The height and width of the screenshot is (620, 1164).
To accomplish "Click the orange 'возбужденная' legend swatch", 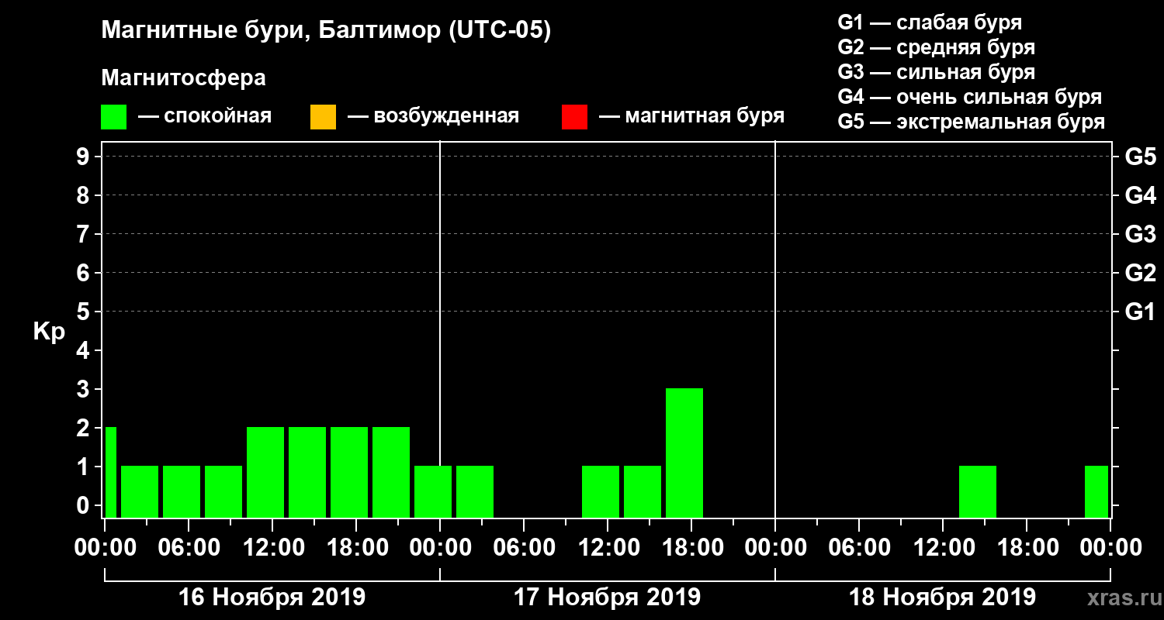I will coord(323,117).
